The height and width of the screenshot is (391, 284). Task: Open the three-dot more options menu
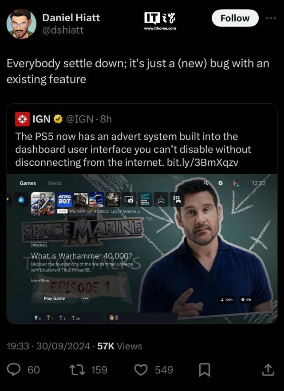[x=271, y=18]
